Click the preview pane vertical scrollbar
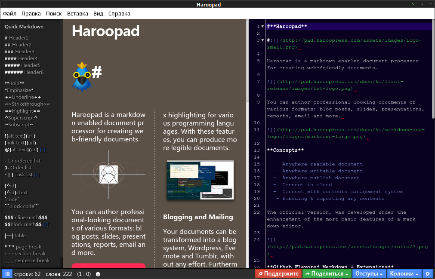The image size is (435, 279). [247, 61]
